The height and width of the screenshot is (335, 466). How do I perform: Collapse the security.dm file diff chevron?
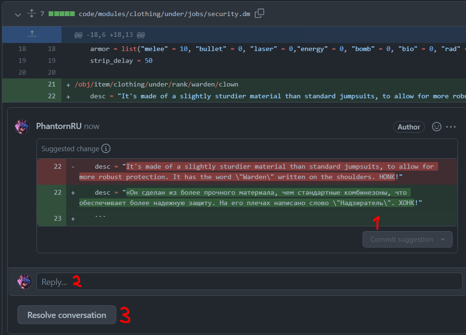[x=18, y=15]
